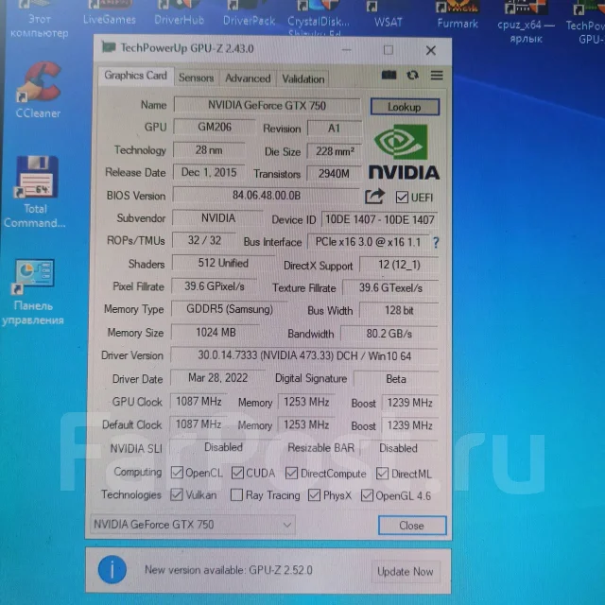Toggle the Ray Tracing checkbox
The width and height of the screenshot is (605, 605).
[x=236, y=494]
